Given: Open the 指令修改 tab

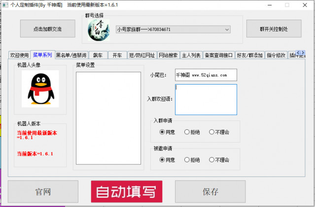Looking at the screenshot, I should coord(276,55).
